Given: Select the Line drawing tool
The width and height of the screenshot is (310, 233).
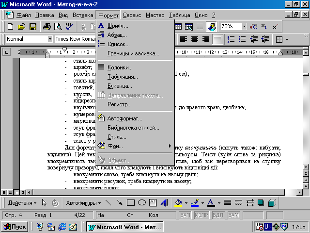Looking at the screenshot, I should [108, 203].
